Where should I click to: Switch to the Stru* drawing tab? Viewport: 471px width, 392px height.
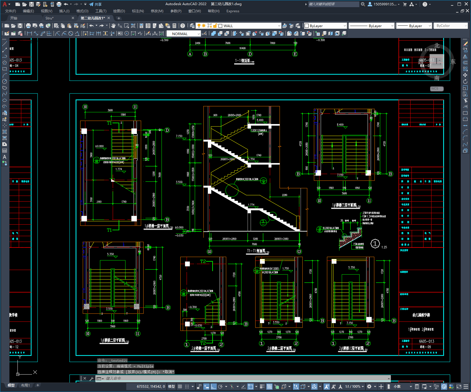point(50,18)
